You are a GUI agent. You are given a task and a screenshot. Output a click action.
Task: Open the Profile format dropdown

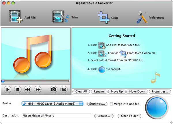(52, 104)
